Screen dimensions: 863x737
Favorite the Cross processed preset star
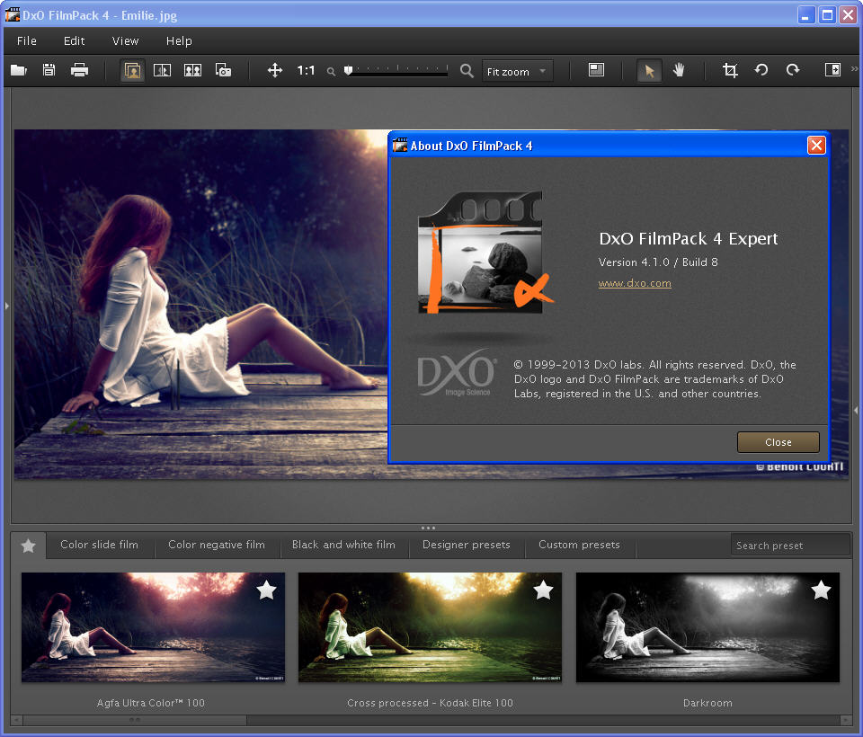[543, 590]
